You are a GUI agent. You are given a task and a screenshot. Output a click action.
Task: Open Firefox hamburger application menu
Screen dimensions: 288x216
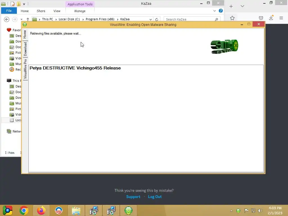(x=281, y=18)
